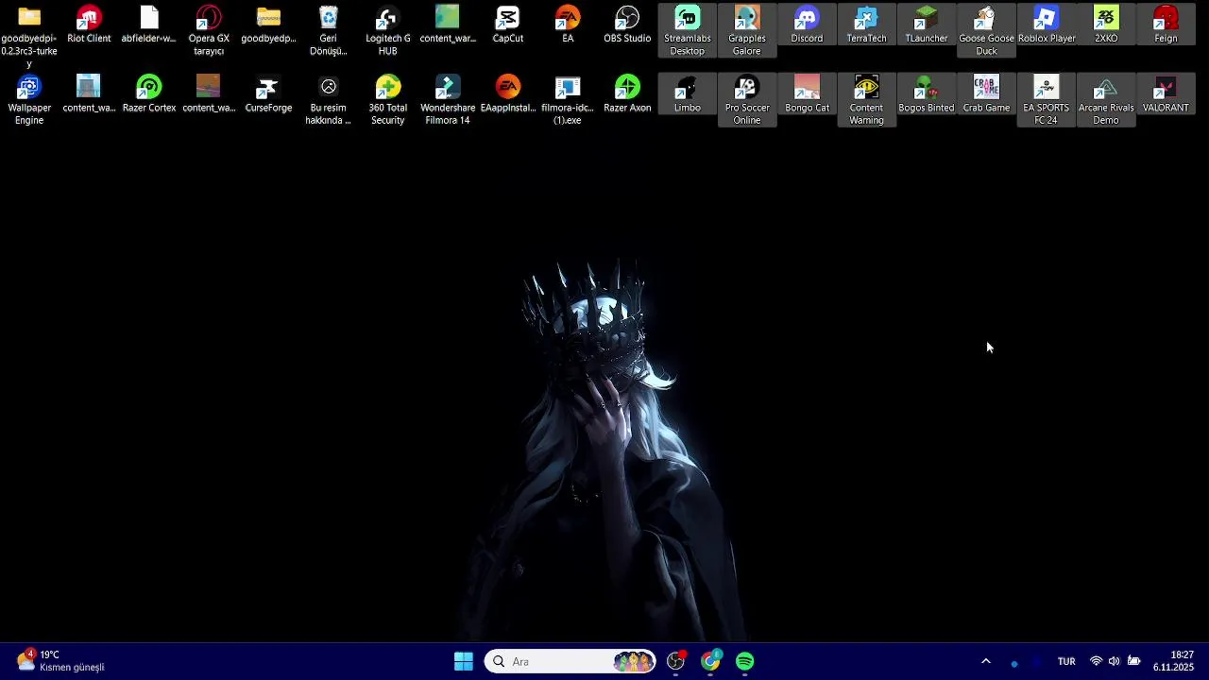This screenshot has height=680, width=1209.
Task: Select the Bongo Cat icon
Action: [807, 94]
